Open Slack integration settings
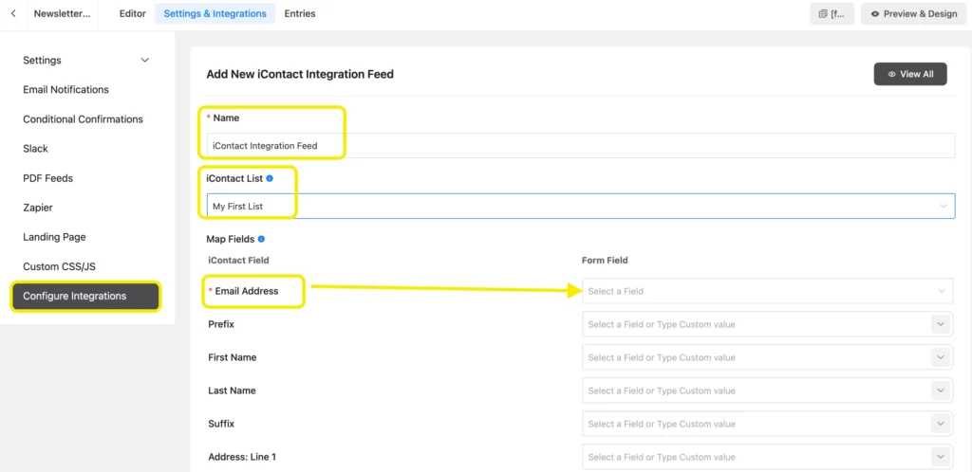Screen dimensions: 972x472 point(35,149)
